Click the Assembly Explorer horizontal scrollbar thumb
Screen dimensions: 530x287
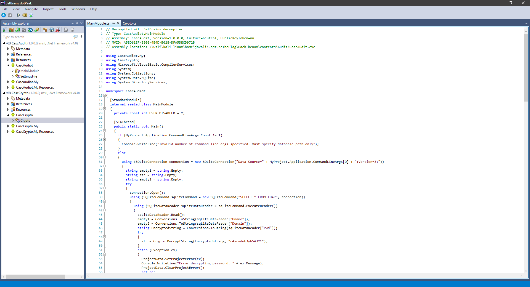tap(35, 277)
